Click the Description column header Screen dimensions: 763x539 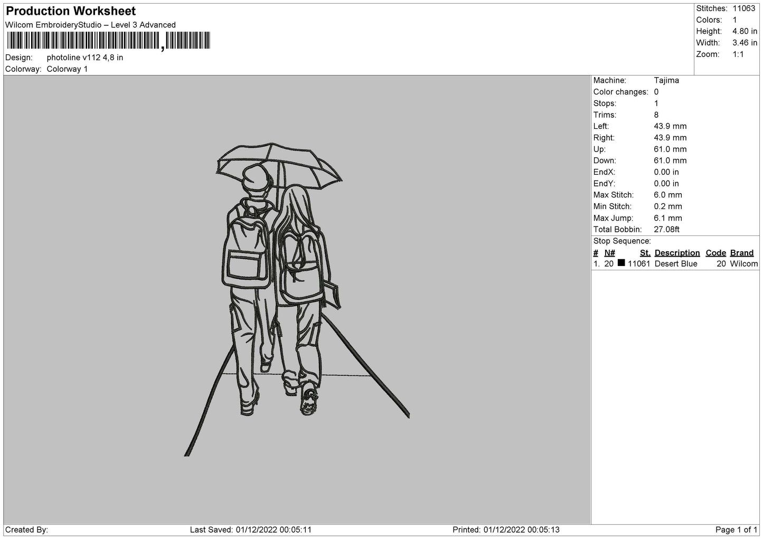click(677, 253)
